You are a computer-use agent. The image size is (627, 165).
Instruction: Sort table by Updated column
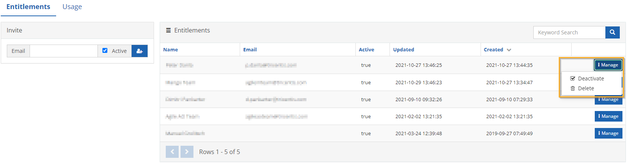tap(404, 50)
